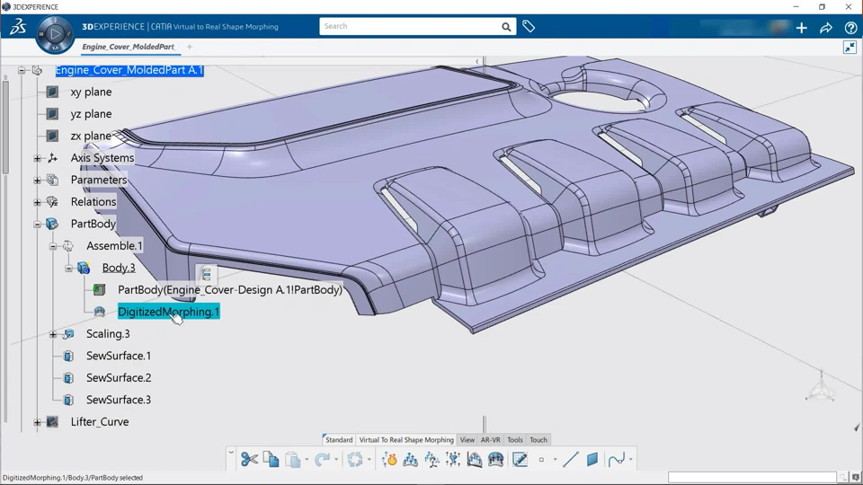This screenshot has width=863, height=485.
Task: Collapse the PartBody node
Action: point(37,225)
